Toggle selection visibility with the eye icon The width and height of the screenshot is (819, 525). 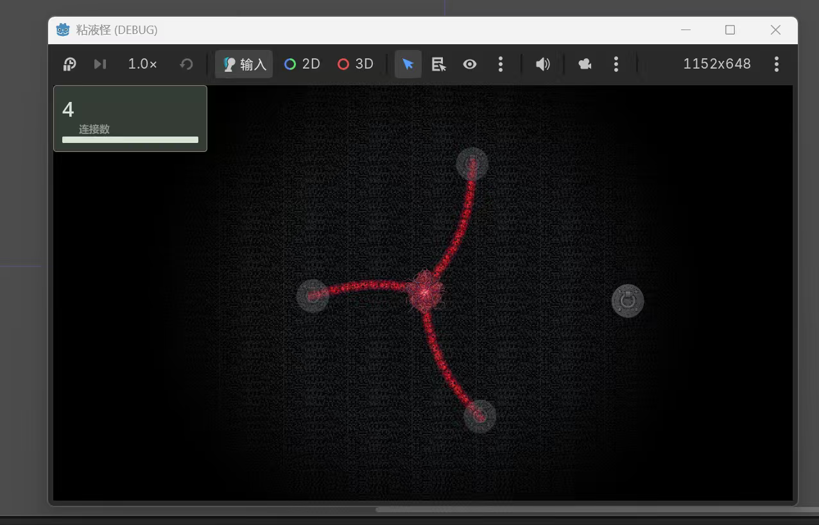[x=470, y=64]
